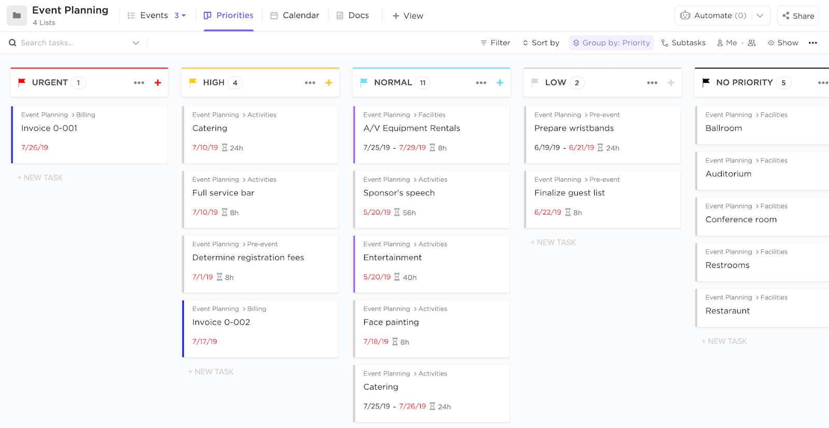Click the search magnifier icon
829x428 pixels.
(x=12, y=43)
